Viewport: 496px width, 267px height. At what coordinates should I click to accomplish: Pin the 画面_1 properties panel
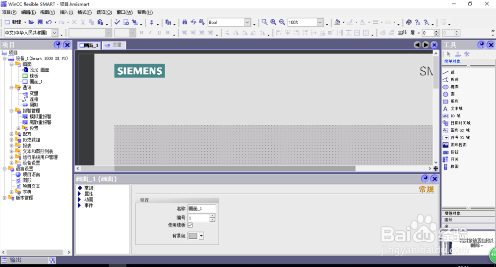coord(425,179)
